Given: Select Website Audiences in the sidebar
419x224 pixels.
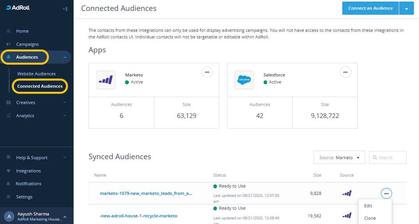Looking at the screenshot, I should point(36,74).
